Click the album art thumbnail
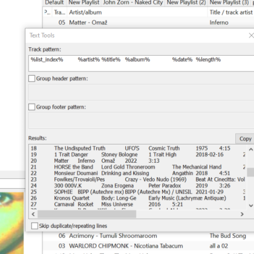The height and width of the screenshot is (254, 254). (x=11, y=223)
